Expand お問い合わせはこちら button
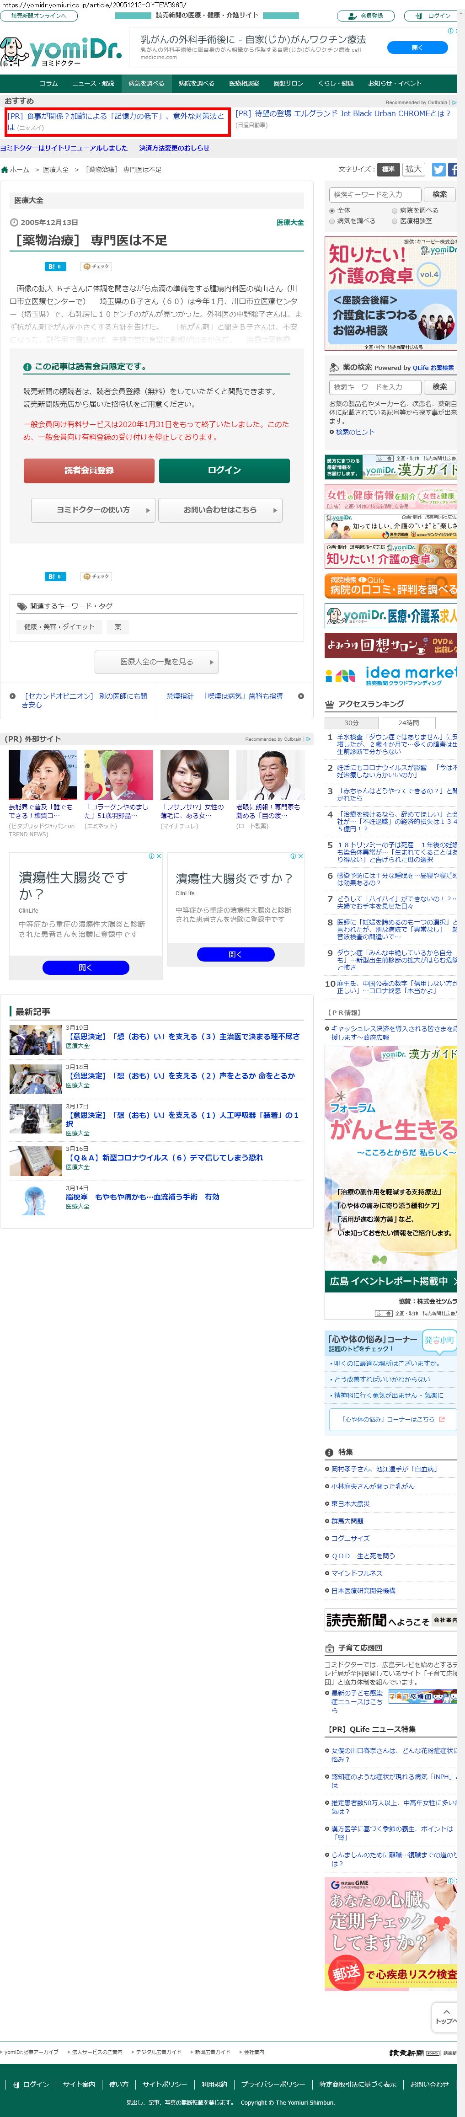Image resolution: width=465 pixels, height=2117 pixels. 220,510
